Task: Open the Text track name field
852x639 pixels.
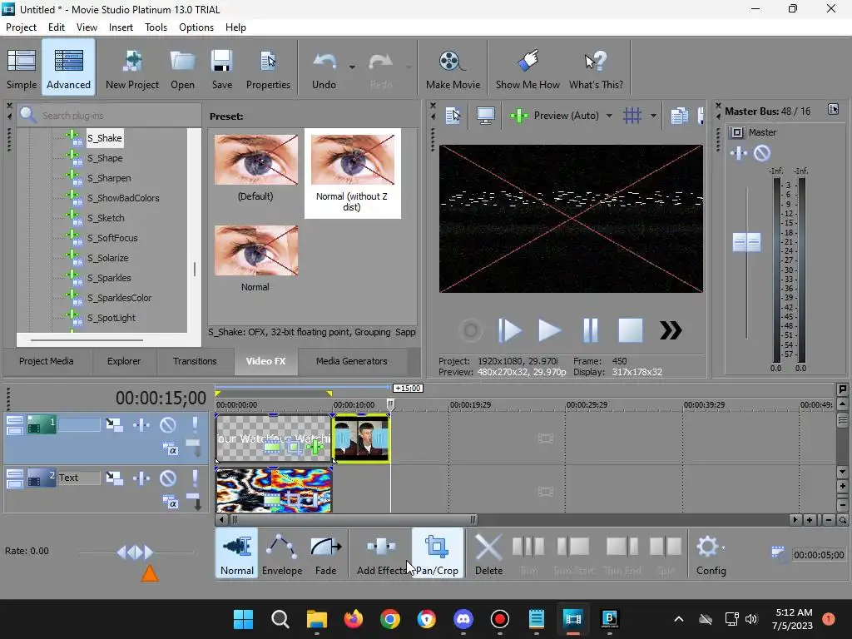Action: tap(79, 478)
